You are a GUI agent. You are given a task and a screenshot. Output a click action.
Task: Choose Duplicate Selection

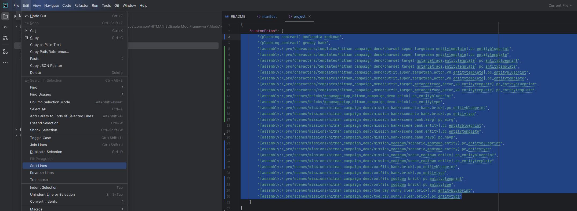[x=74, y=152]
